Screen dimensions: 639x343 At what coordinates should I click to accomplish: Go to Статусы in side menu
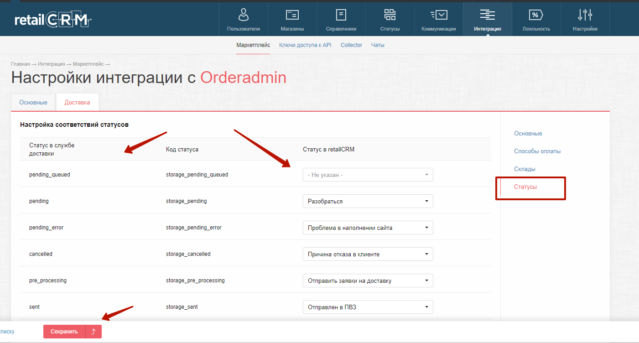tap(525, 187)
